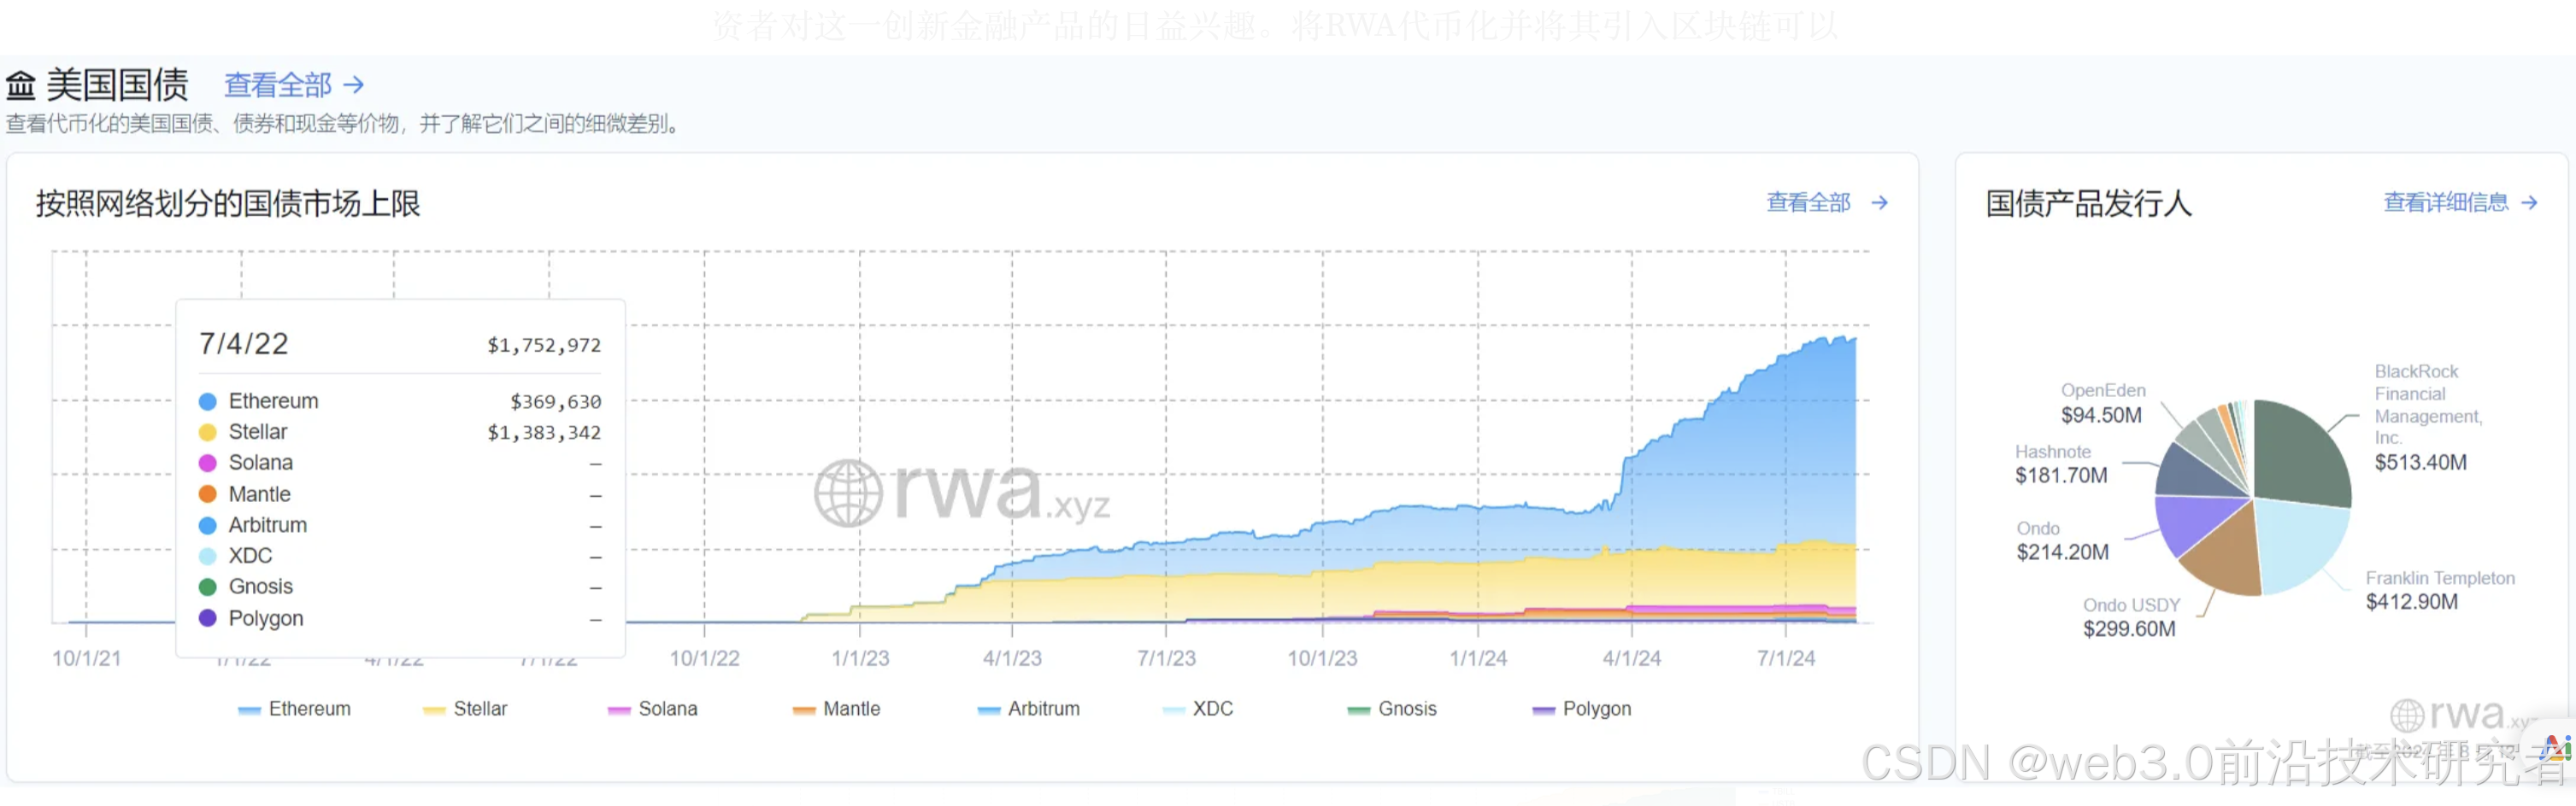
Task: Click the 1/1/23 axis label
Action: pyautogui.click(x=860, y=659)
